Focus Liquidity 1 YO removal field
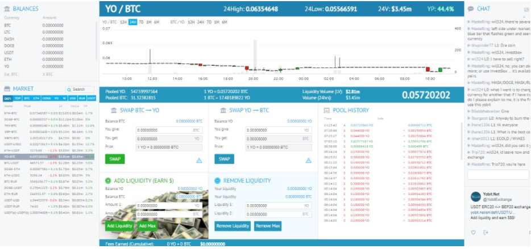Screen dimensions: 531x249 coord(279,205)
